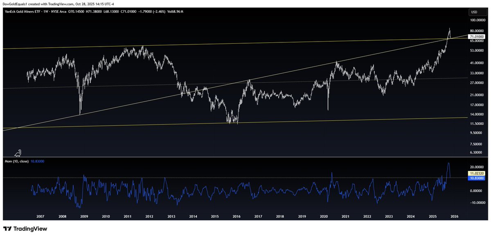Image resolution: width=491 pixels, height=237 pixels.
Task: Click the blue 10.83000 label on momentum axis
Action: (x=477, y=178)
